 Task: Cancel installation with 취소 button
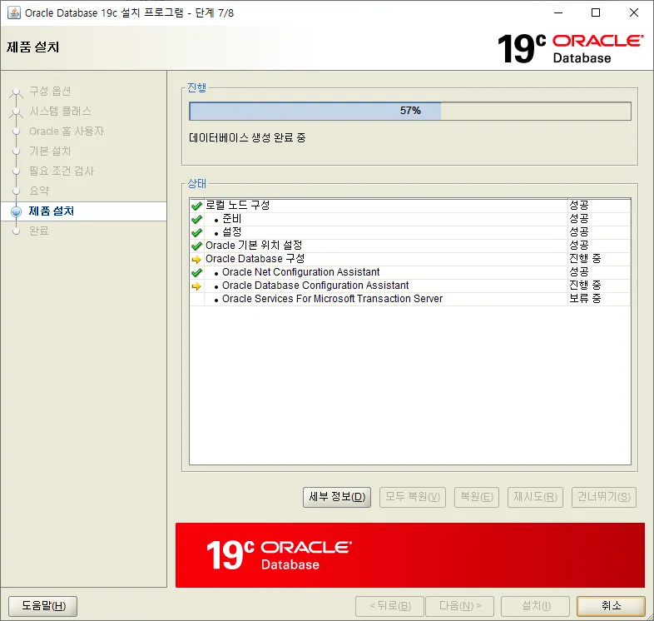click(611, 606)
